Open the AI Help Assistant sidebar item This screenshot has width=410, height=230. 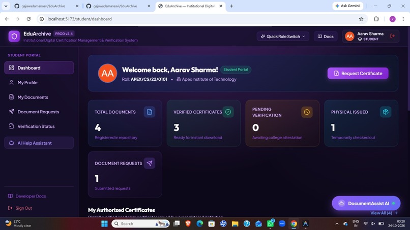click(39, 143)
